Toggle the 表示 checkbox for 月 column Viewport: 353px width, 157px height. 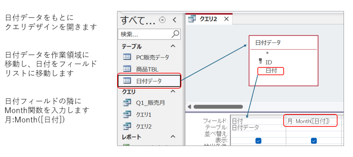(314, 141)
